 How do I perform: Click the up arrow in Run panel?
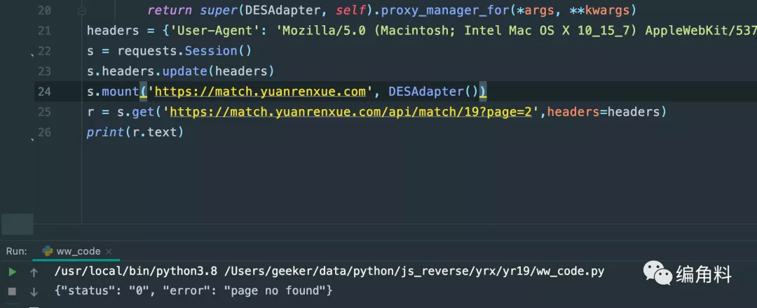[34, 272]
